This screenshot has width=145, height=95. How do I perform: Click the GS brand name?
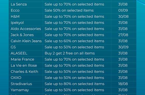click(x=13, y=47)
